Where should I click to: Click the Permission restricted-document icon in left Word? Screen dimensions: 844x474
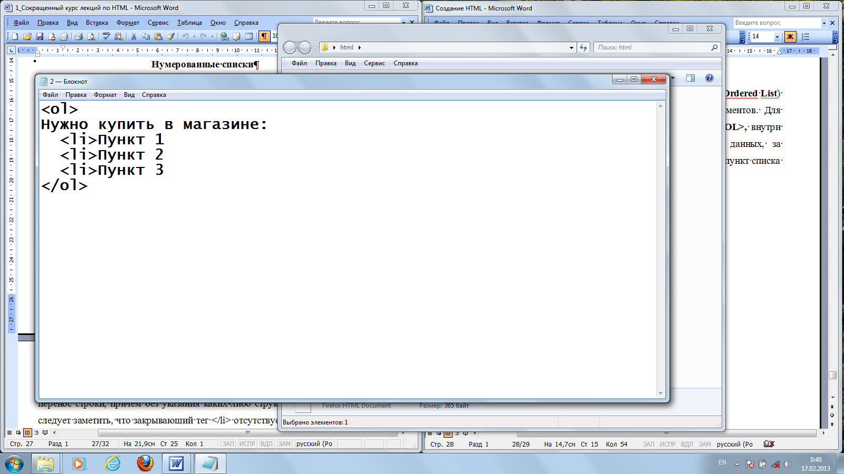coord(52,36)
